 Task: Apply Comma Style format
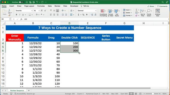(87, 15)
